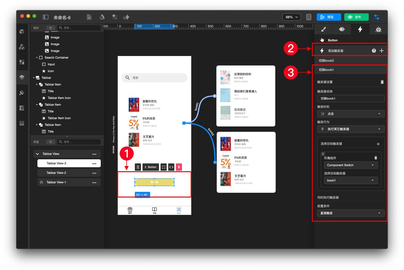This screenshot has width=404, height=270.
Task: Click the phone device icon beside zoom
Action: click(309, 17)
